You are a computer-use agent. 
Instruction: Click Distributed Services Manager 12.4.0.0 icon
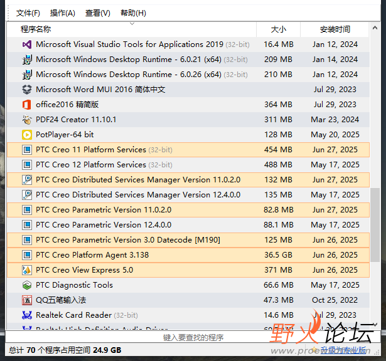tap(27, 195)
